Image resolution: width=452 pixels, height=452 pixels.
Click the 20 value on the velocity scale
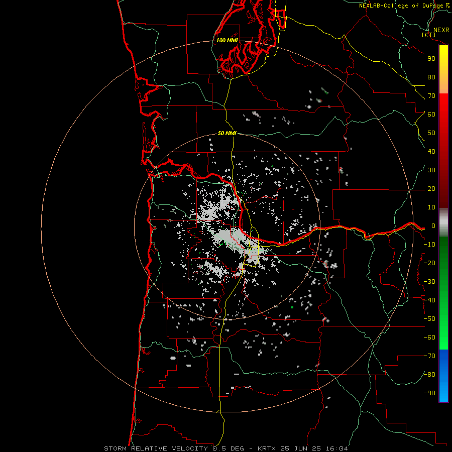(x=431, y=189)
